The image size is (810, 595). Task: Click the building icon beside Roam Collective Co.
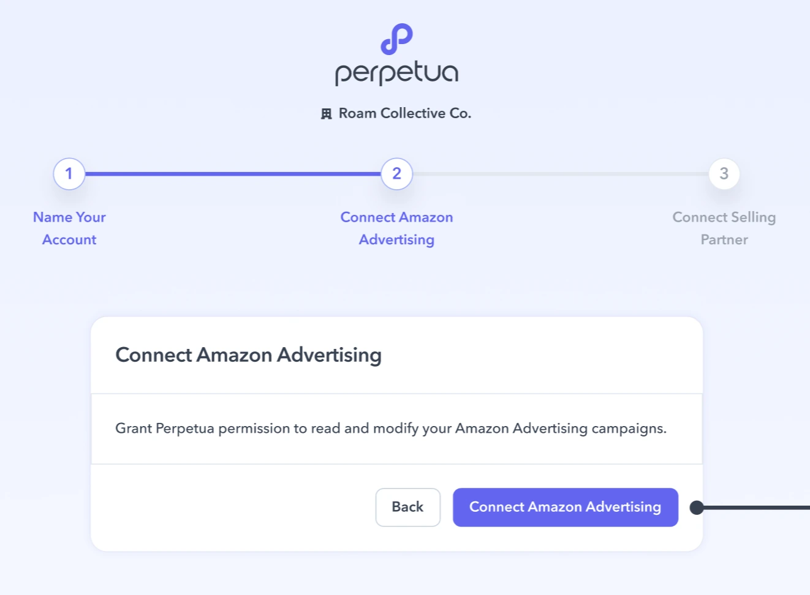pos(327,113)
